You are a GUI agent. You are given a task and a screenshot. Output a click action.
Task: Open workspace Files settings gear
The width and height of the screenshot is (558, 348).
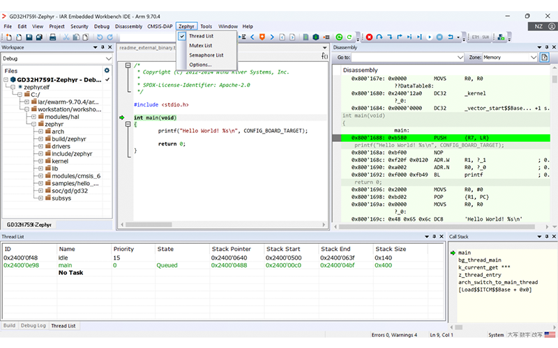[x=107, y=70]
